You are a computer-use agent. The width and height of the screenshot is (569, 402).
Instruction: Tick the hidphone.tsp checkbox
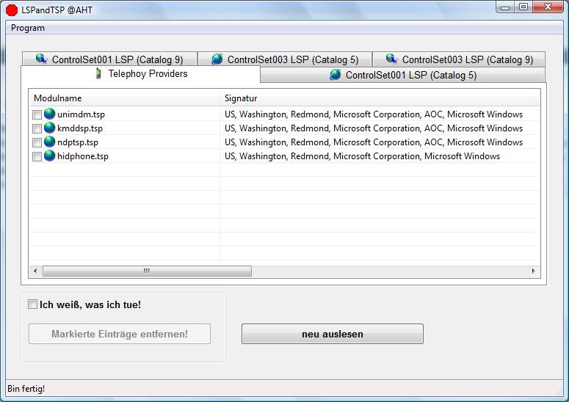37,156
